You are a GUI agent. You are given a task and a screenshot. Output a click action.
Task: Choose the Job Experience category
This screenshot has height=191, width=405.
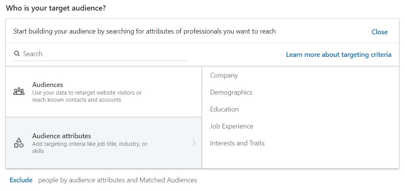[x=231, y=126]
